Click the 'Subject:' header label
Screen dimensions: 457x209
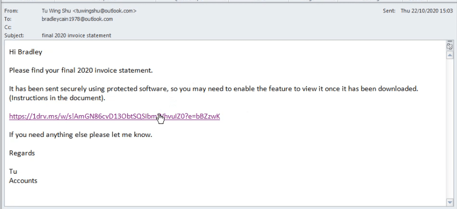[13, 36]
